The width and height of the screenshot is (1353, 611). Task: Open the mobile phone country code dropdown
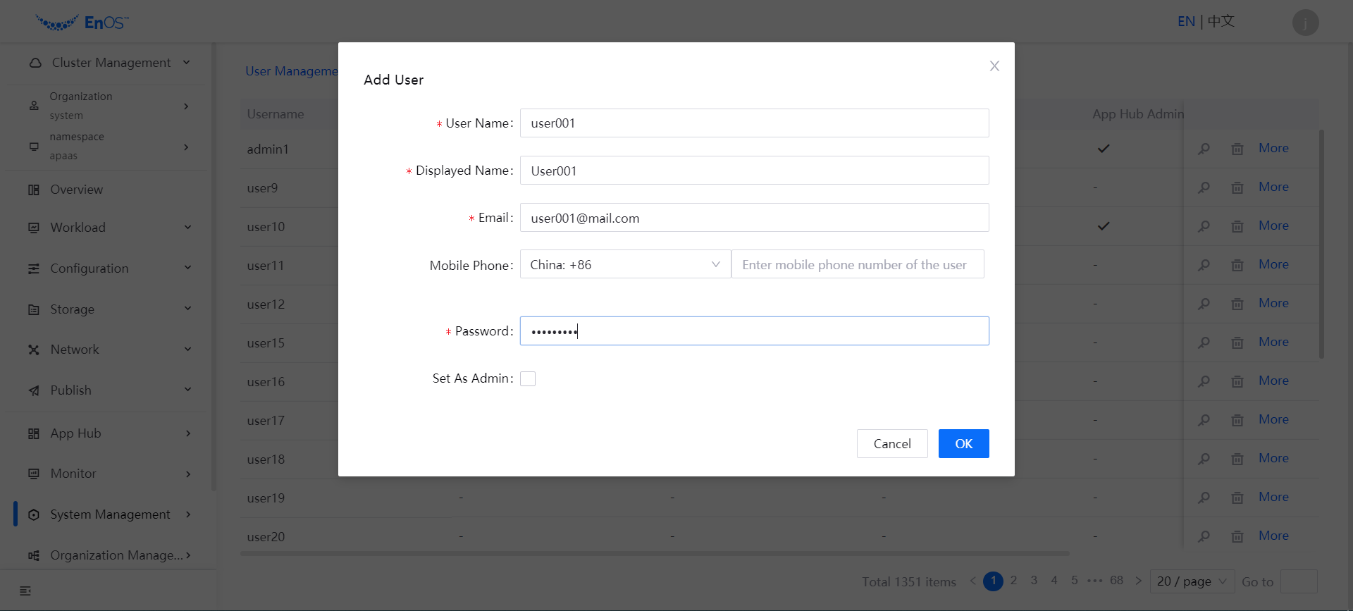(625, 265)
